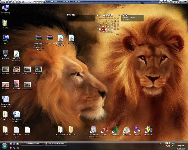This screenshot has width=188, height=150.
Task: Click the tray volume speaker icon
Action: [173, 146]
